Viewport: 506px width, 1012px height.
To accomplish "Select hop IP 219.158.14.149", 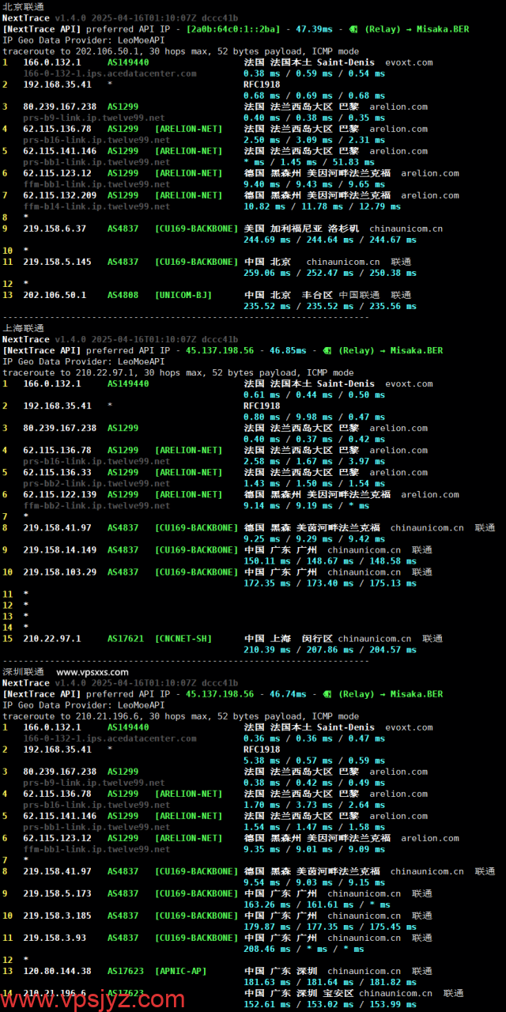I will click(x=60, y=549).
